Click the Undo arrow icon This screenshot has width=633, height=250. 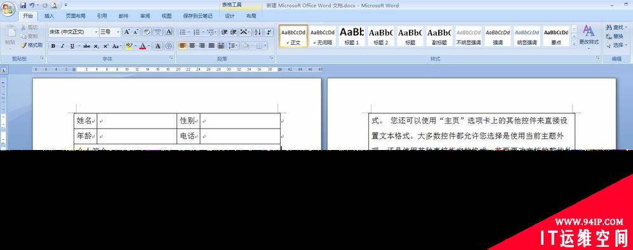tap(32, 5)
